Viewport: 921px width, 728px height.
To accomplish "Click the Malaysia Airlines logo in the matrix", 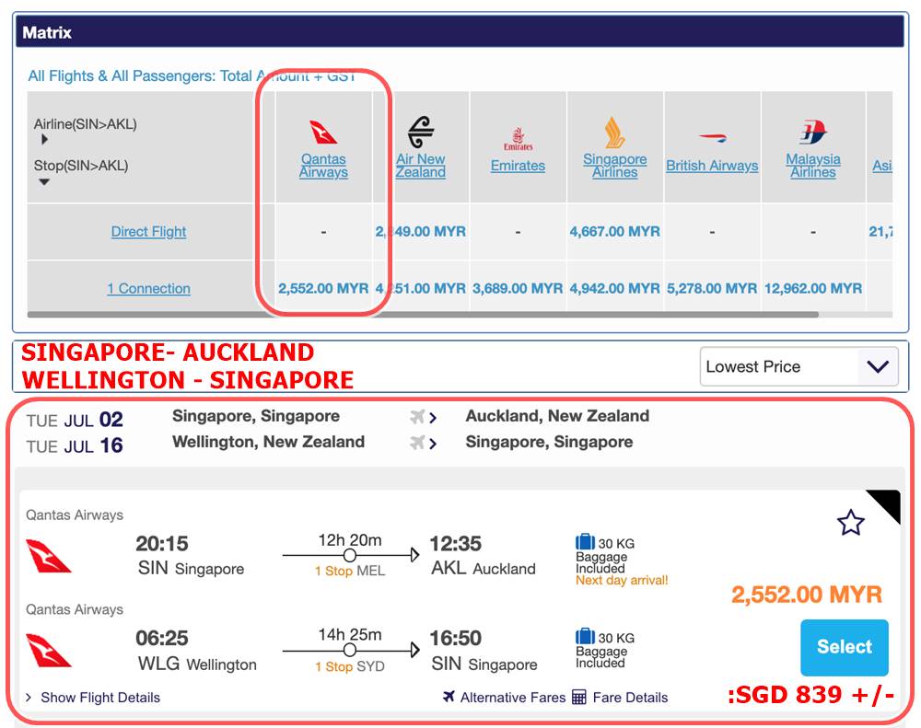I will click(813, 133).
